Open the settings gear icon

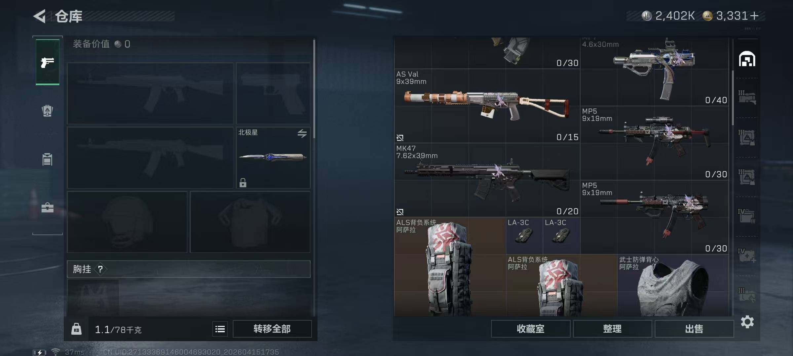click(x=747, y=322)
